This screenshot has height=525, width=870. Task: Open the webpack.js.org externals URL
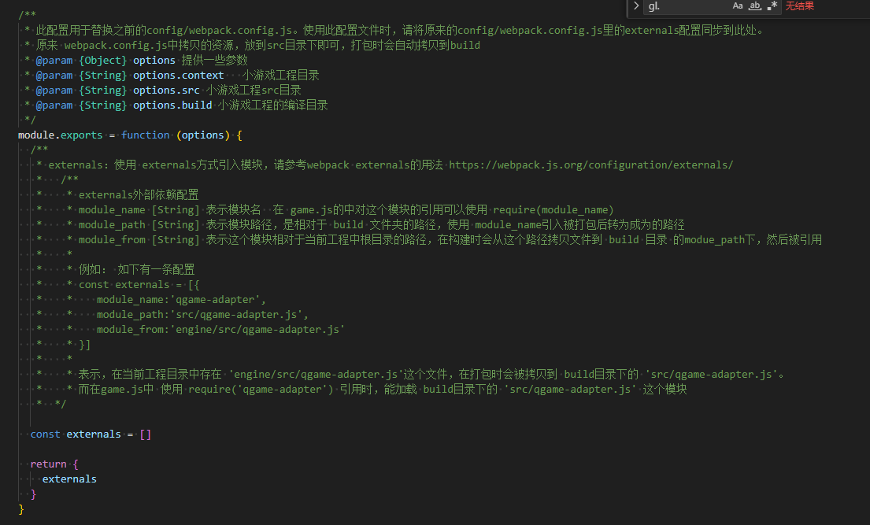pos(590,165)
